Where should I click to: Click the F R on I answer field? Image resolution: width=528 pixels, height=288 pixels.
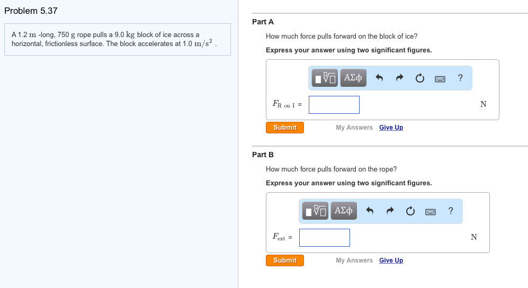334,105
